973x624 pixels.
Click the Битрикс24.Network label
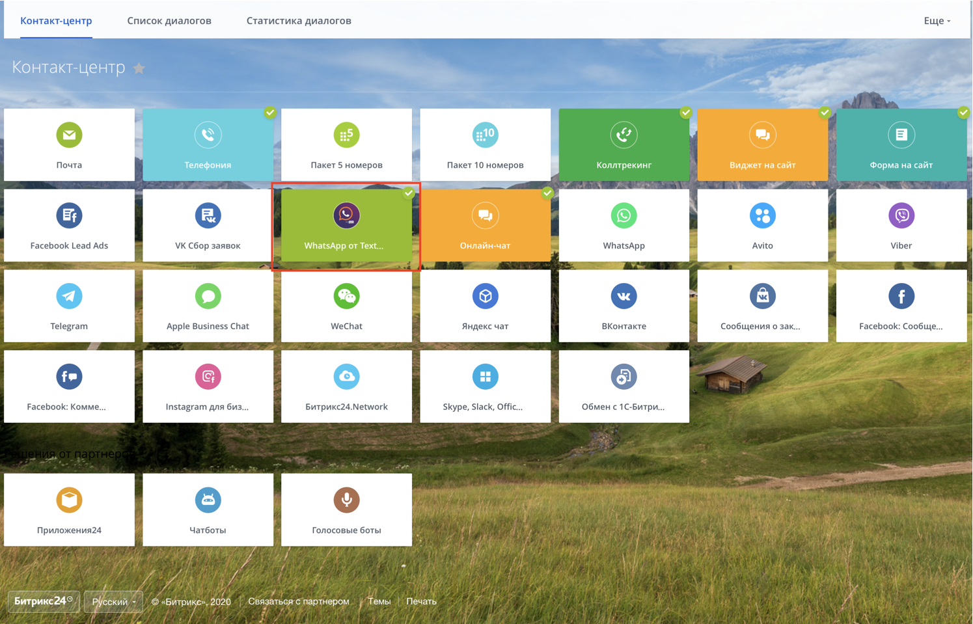[x=346, y=407]
